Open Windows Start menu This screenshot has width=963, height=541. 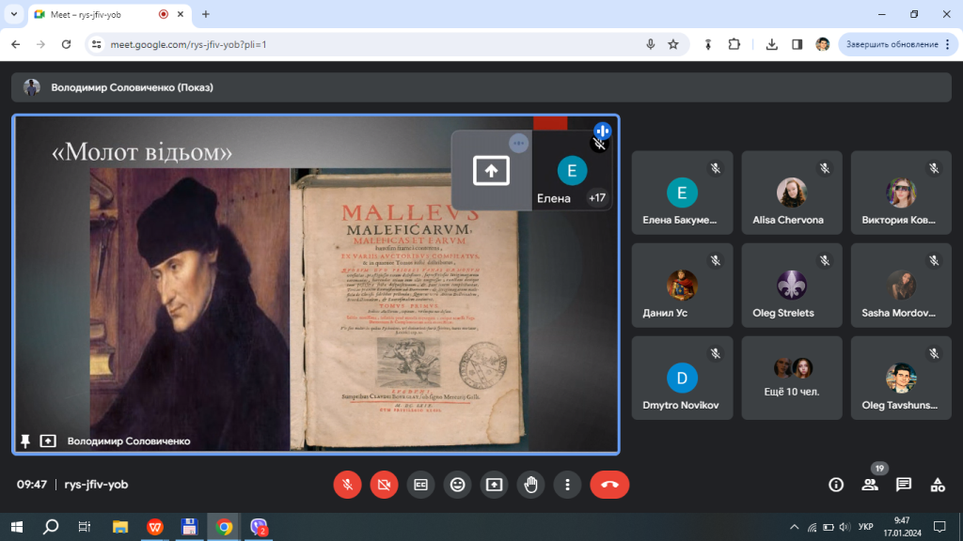point(17,527)
